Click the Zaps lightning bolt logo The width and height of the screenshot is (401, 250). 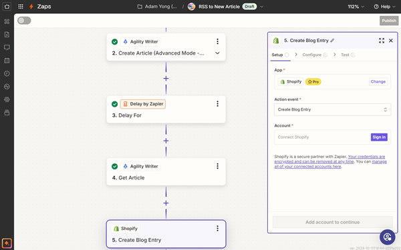click(x=31, y=7)
